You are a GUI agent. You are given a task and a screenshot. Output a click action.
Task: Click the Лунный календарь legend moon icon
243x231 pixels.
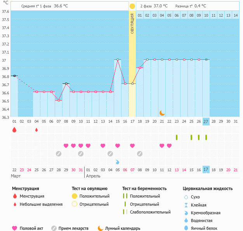(101, 228)
